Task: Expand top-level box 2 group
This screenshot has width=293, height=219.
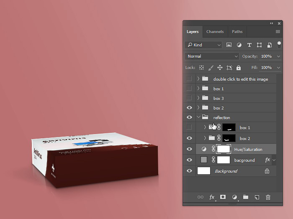Action: click(x=198, y=107)
